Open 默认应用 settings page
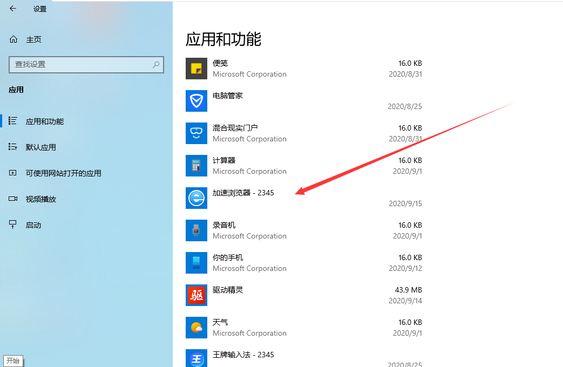The image size is (563, 367). [41, 147]
